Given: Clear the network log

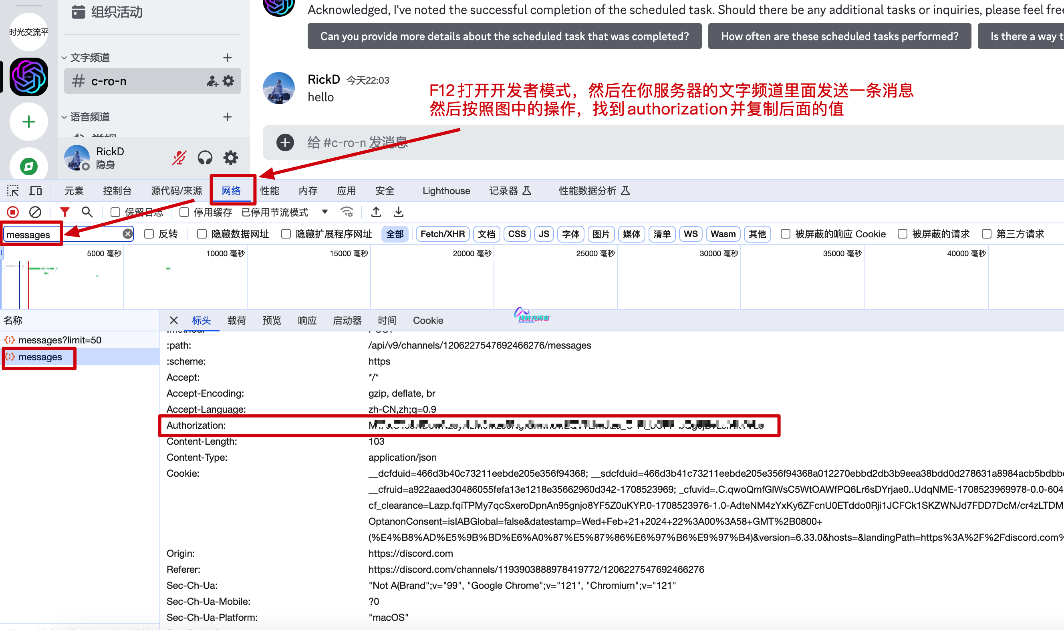Looking at the screenshot, I should tap(35, 212).
